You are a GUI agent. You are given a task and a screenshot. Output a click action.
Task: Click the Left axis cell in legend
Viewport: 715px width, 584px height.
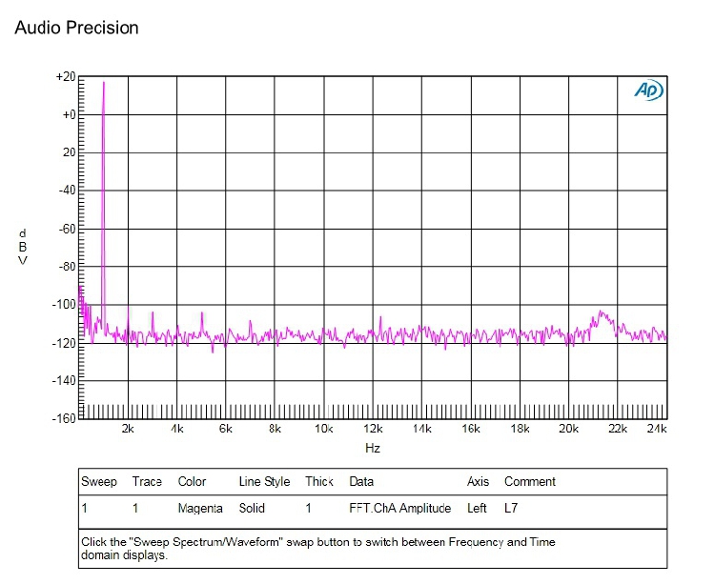(477, 508)
